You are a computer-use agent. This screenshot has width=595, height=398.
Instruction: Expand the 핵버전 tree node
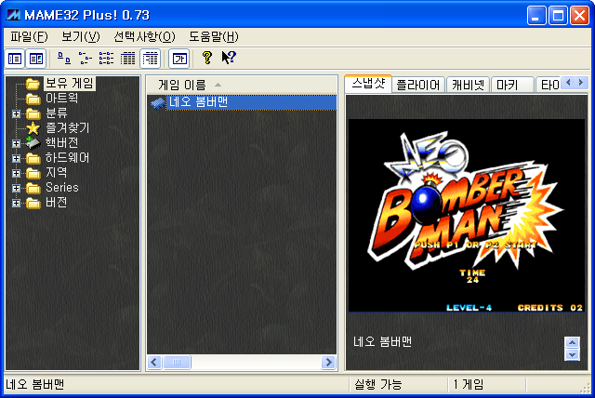pos(16,143)
